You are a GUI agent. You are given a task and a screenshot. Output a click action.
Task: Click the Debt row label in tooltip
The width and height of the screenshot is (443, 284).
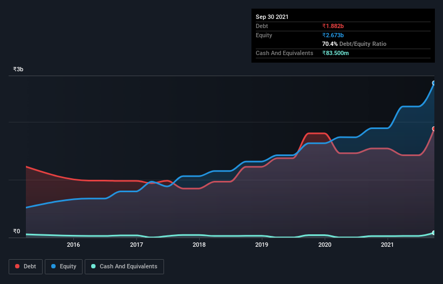(262, 26)
